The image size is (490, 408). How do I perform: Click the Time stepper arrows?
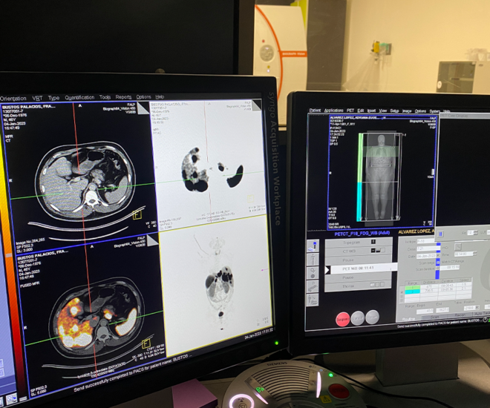pyautogui.click(x=475, y=254)
